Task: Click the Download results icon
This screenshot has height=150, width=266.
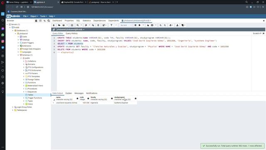Action: tap(177, 25)
